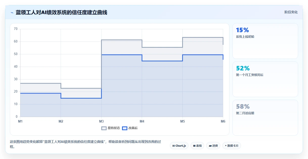Image resolution: width=308 pixels, height=159 pixels.
Task: Click the 50 y-axis tick label
Action: click(16, 54)
